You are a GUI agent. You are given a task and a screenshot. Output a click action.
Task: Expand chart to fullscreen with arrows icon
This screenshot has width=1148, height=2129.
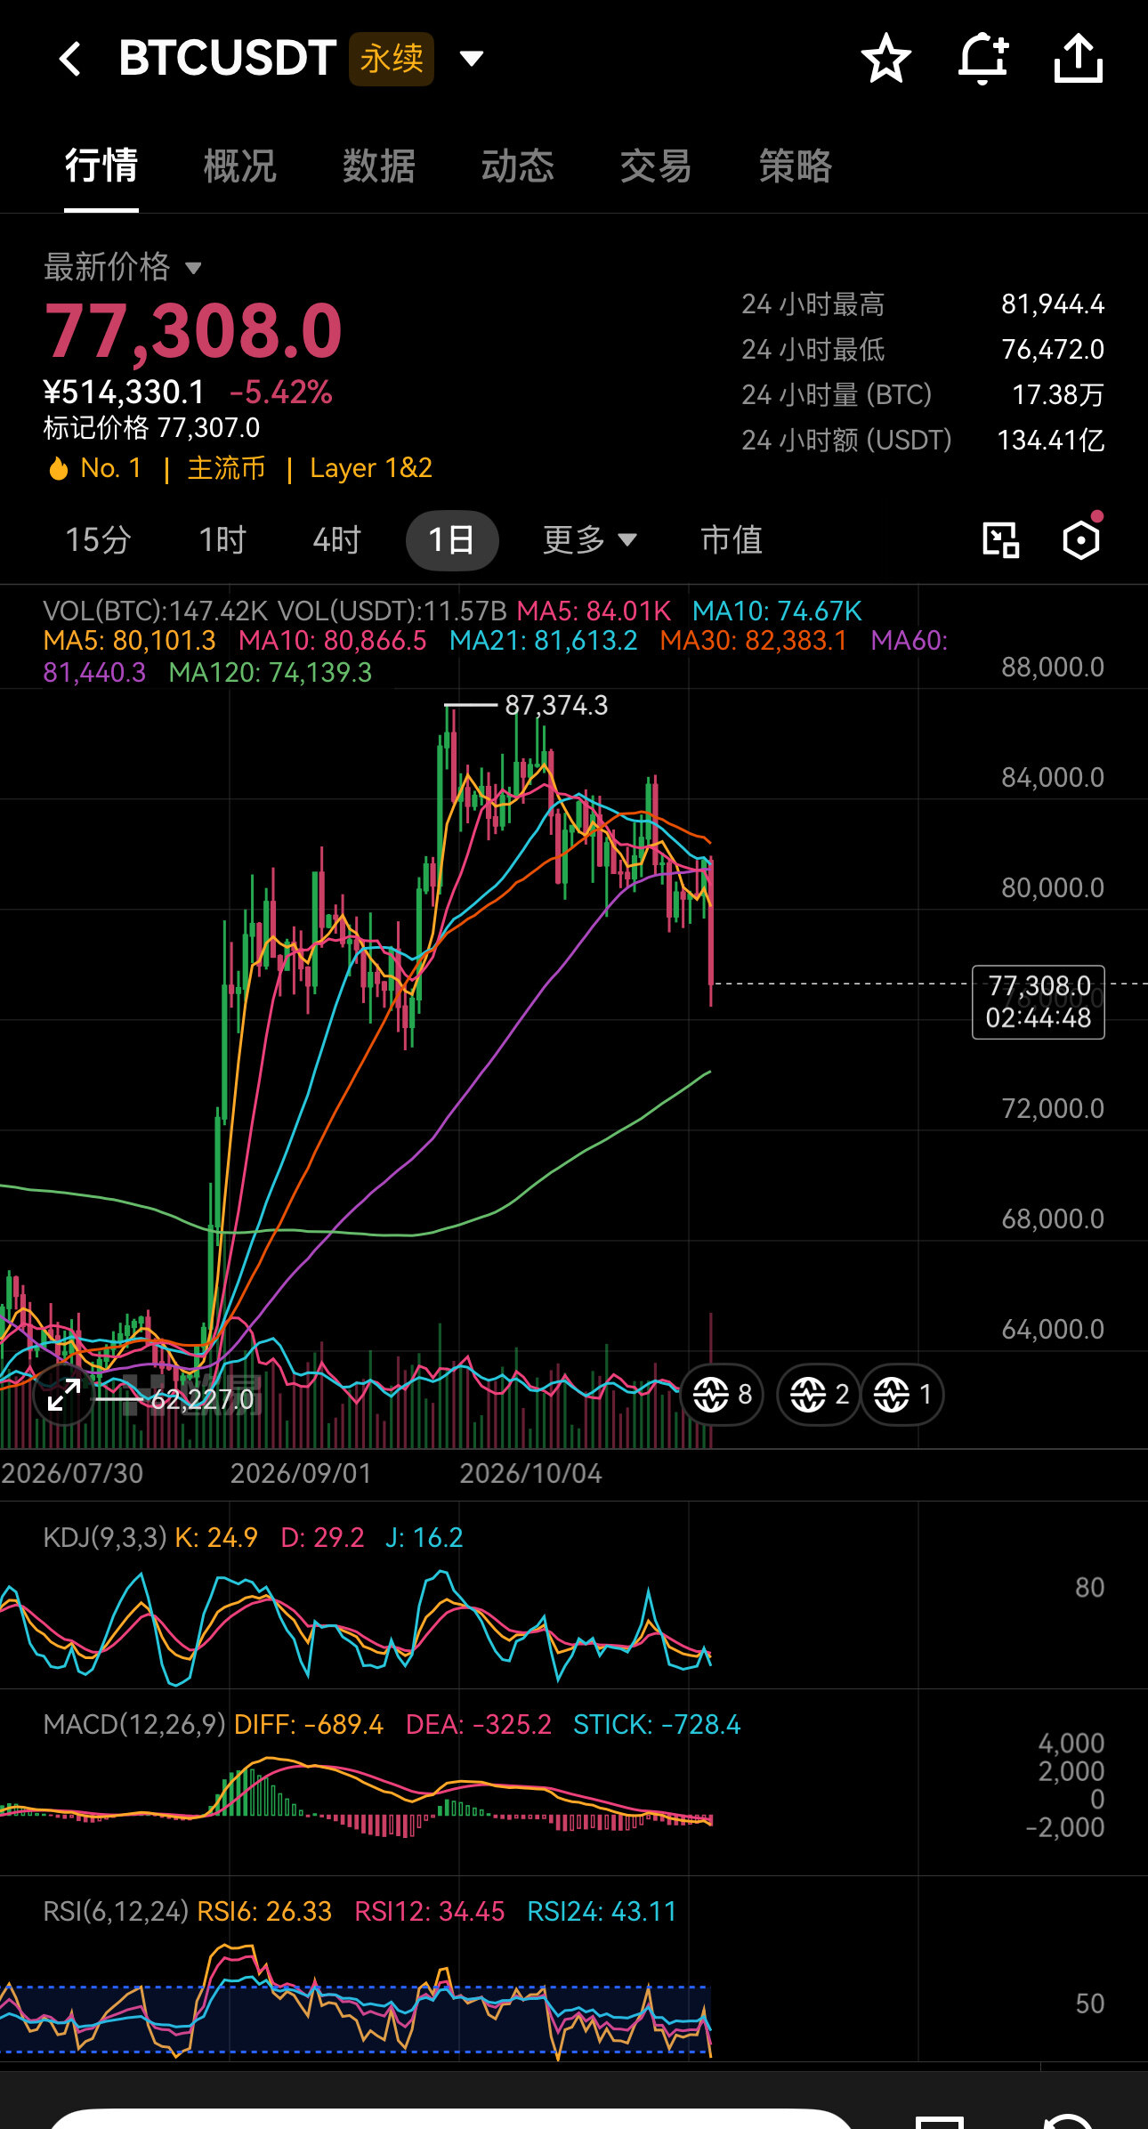64,1395
